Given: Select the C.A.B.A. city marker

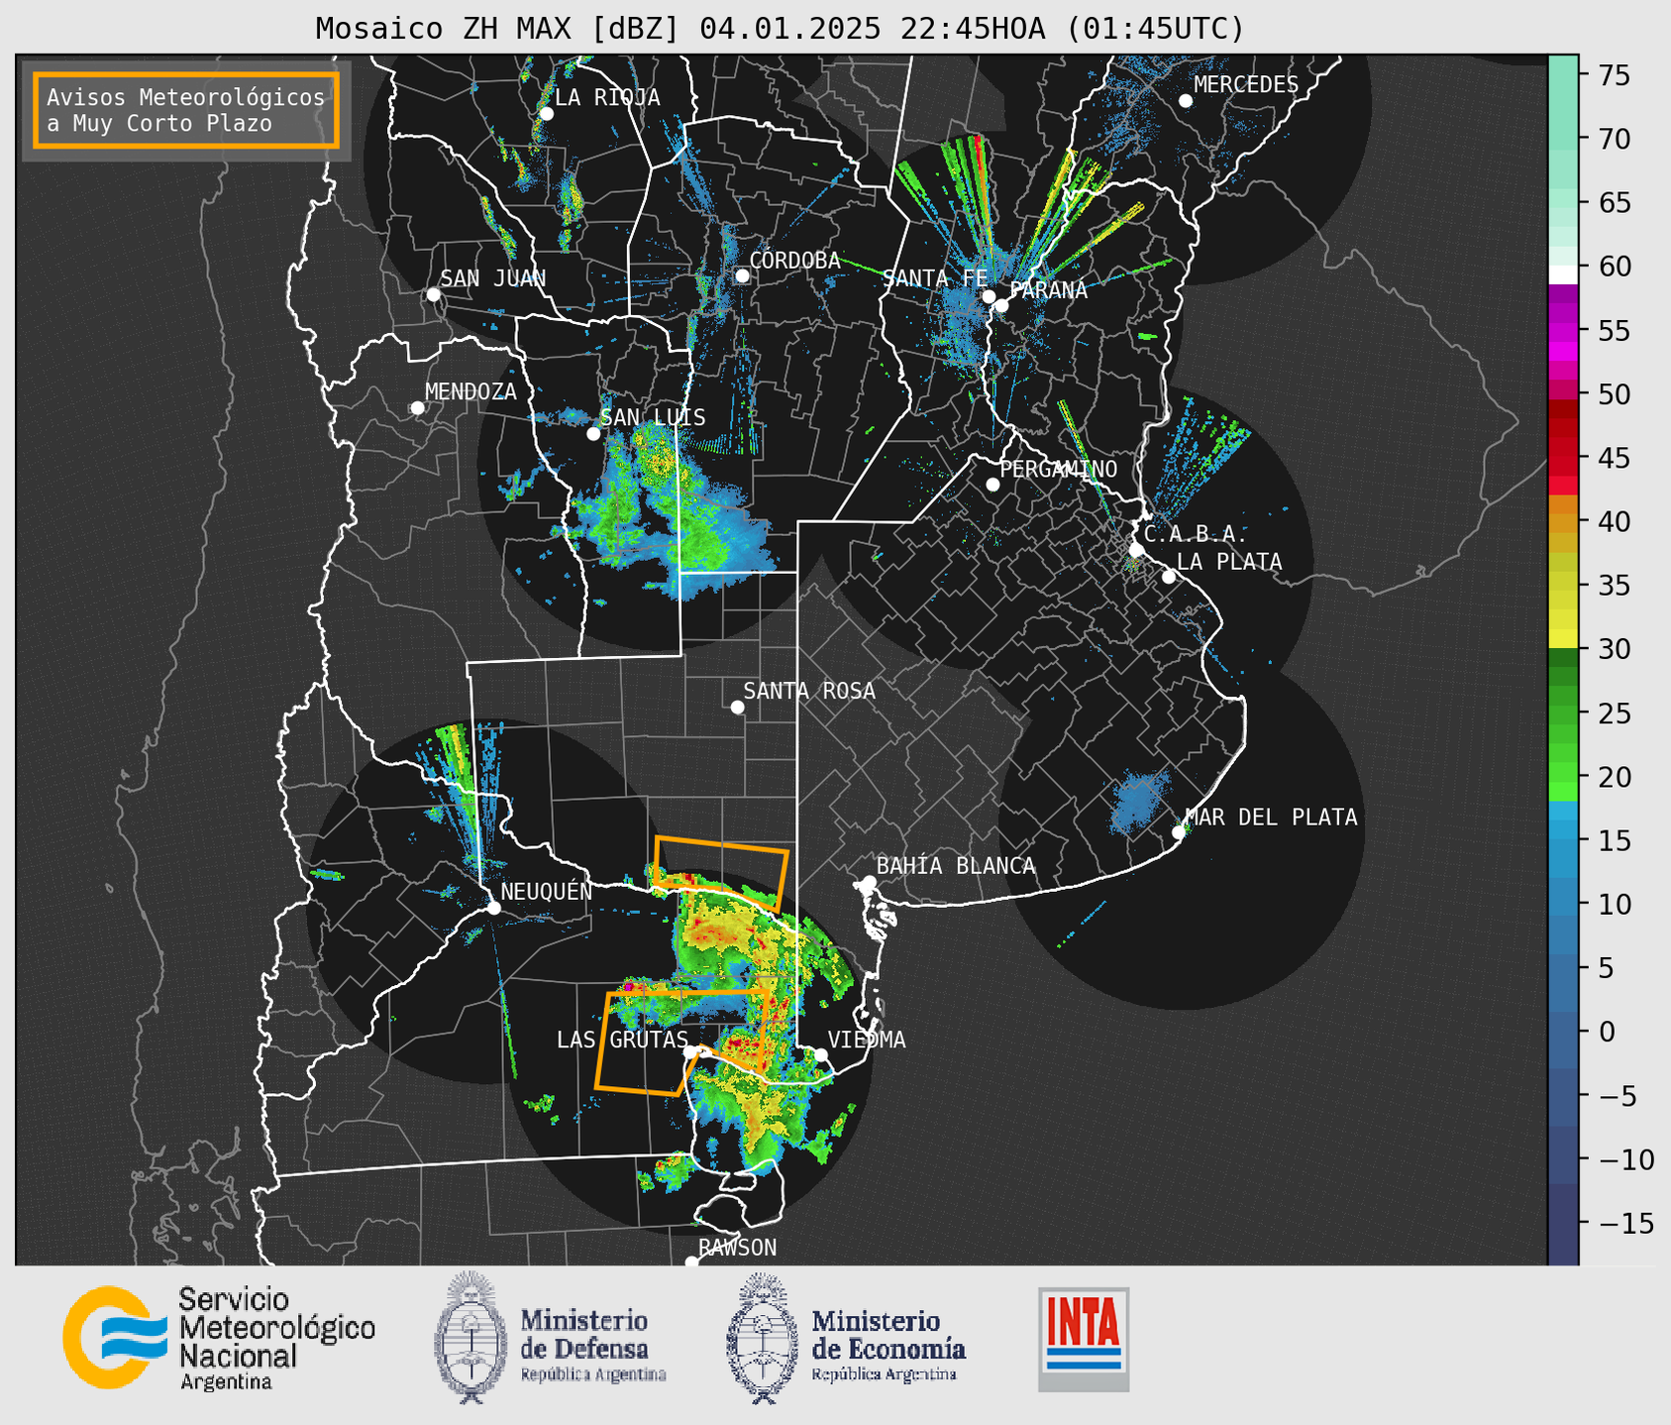Looking at the screenshot, I should 1136,550.
